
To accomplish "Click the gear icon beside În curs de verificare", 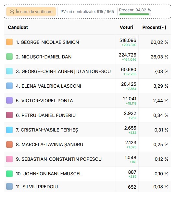I will [x=12, y=12].
